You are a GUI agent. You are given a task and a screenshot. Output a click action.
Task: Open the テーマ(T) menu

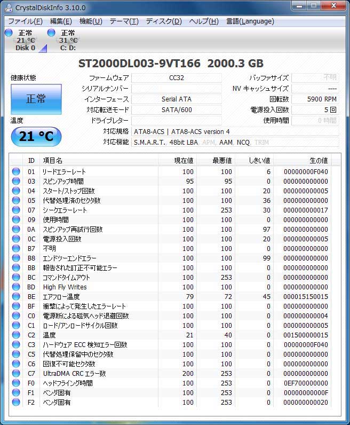point(124,21)
